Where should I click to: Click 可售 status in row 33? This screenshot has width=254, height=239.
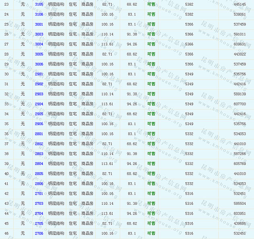151,104
